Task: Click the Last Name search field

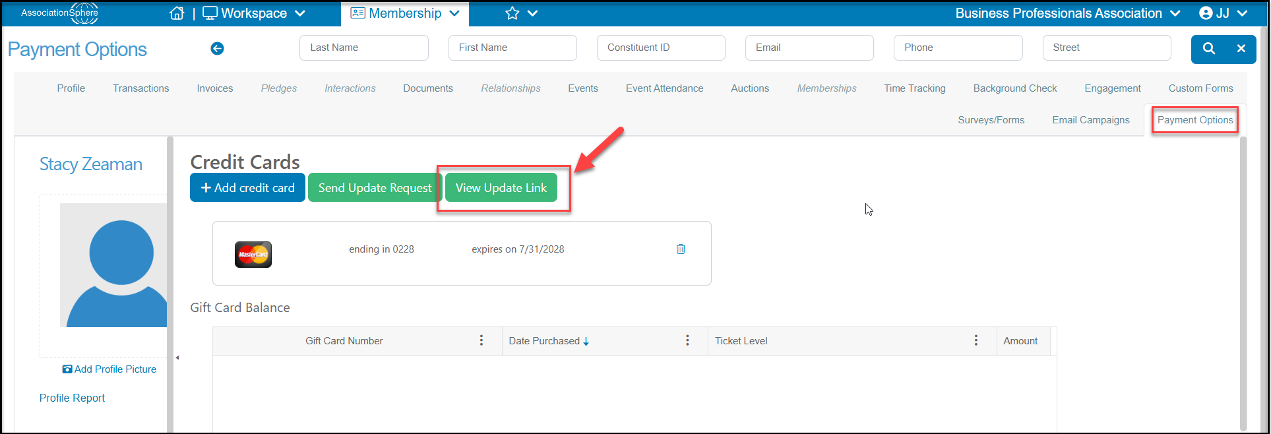Action: tap(364, 47)
